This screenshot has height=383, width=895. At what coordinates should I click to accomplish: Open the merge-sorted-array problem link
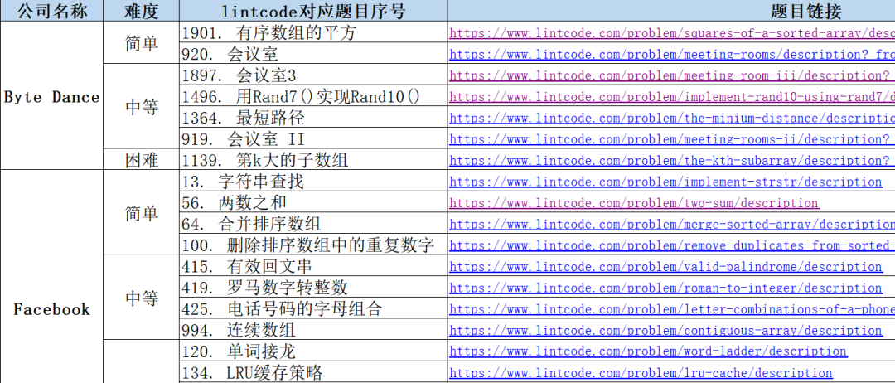tap(672, 225)
